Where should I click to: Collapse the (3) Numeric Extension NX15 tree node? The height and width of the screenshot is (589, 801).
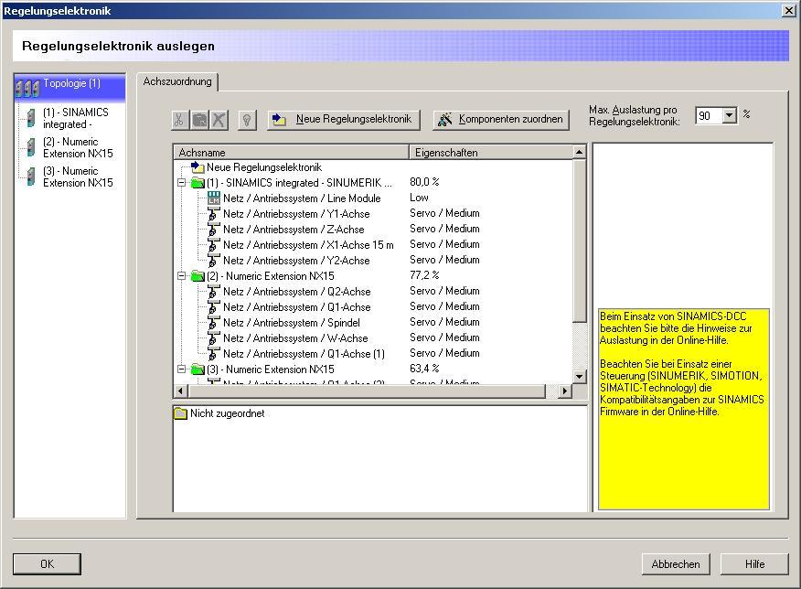(x=181, y=369)
